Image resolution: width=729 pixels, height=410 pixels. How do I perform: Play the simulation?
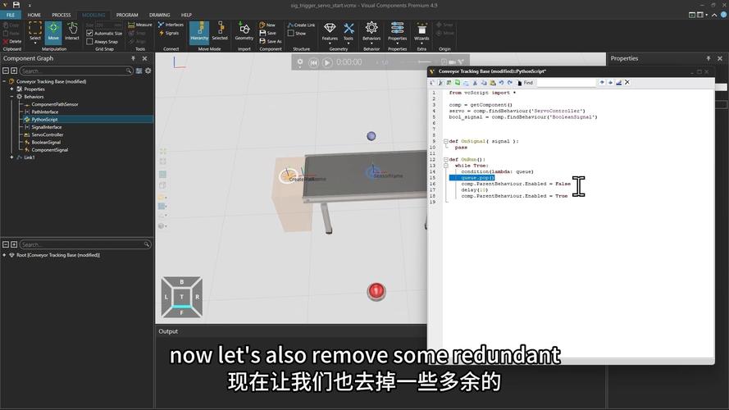tap(327, 62)
